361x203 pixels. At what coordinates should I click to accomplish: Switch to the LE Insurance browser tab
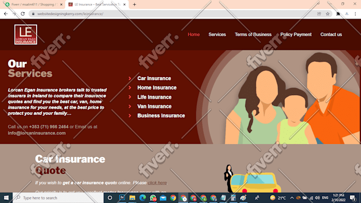tap(97, 4)
